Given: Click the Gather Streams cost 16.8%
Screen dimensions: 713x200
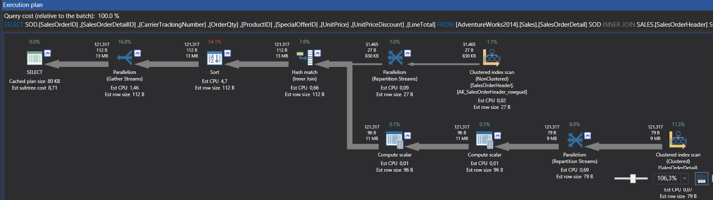Looking at the screenshot, I should click(x=125, y=42).
